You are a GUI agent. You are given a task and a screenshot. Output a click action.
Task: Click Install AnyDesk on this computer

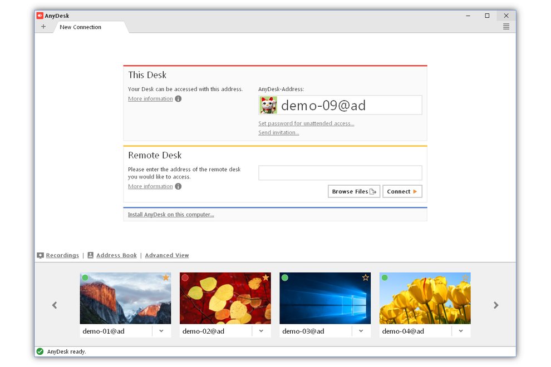[x=171, y=215]
